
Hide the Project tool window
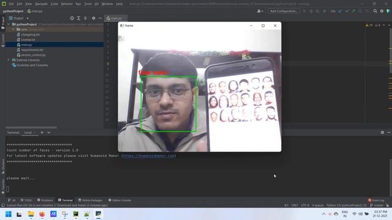tap(100, 18)
